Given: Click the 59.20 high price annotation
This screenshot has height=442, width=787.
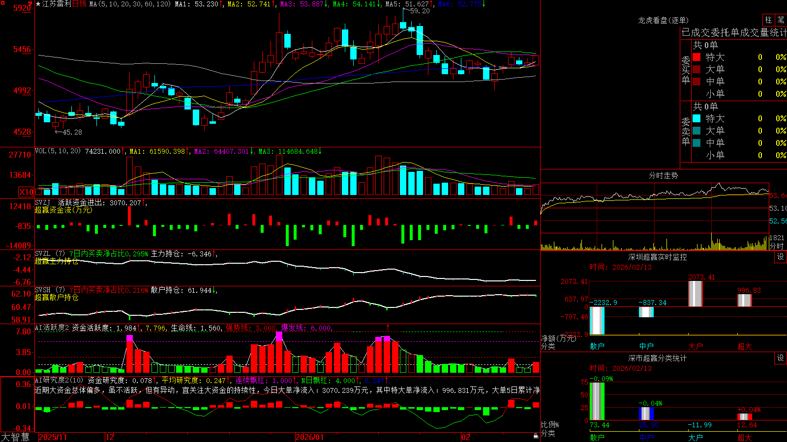Looking at the screenshot, I should tap(420, 11).
